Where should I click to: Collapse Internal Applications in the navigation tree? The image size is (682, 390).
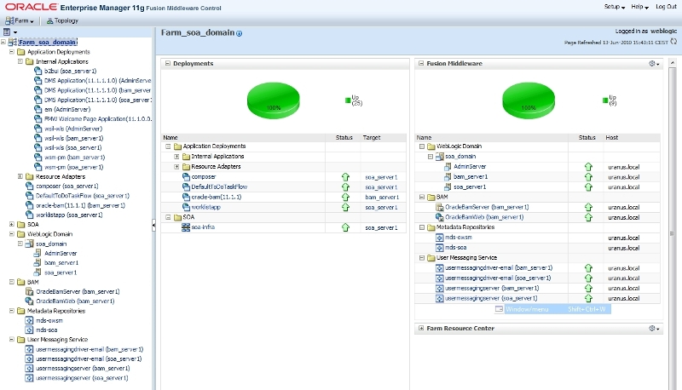pyautogui.click(x=20, y=61)
